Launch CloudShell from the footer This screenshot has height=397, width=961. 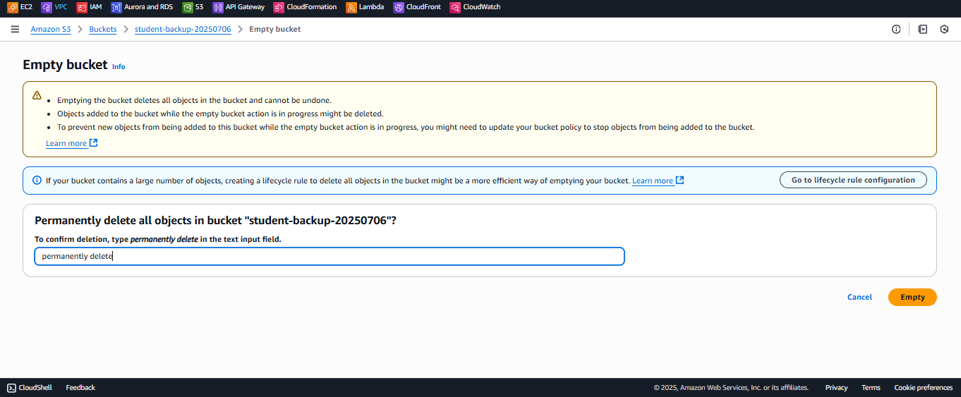[x=30, y=388]
